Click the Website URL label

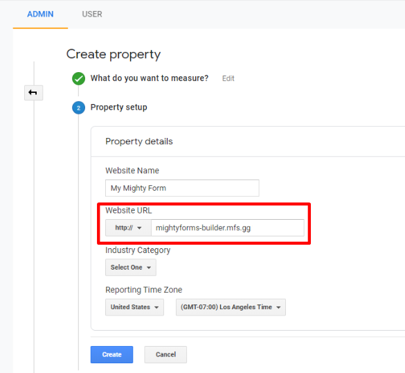coord(129,210)
